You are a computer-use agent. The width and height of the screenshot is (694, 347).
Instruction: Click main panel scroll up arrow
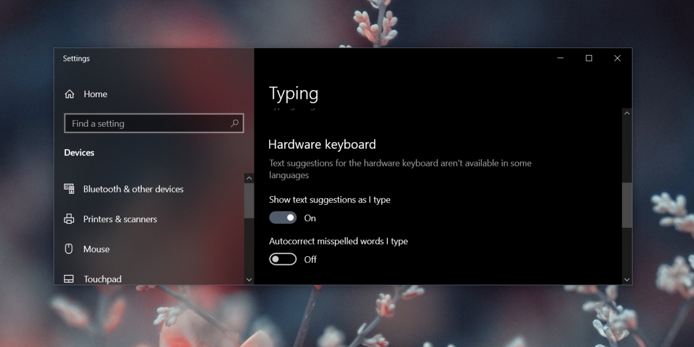(x=627, y=114)
